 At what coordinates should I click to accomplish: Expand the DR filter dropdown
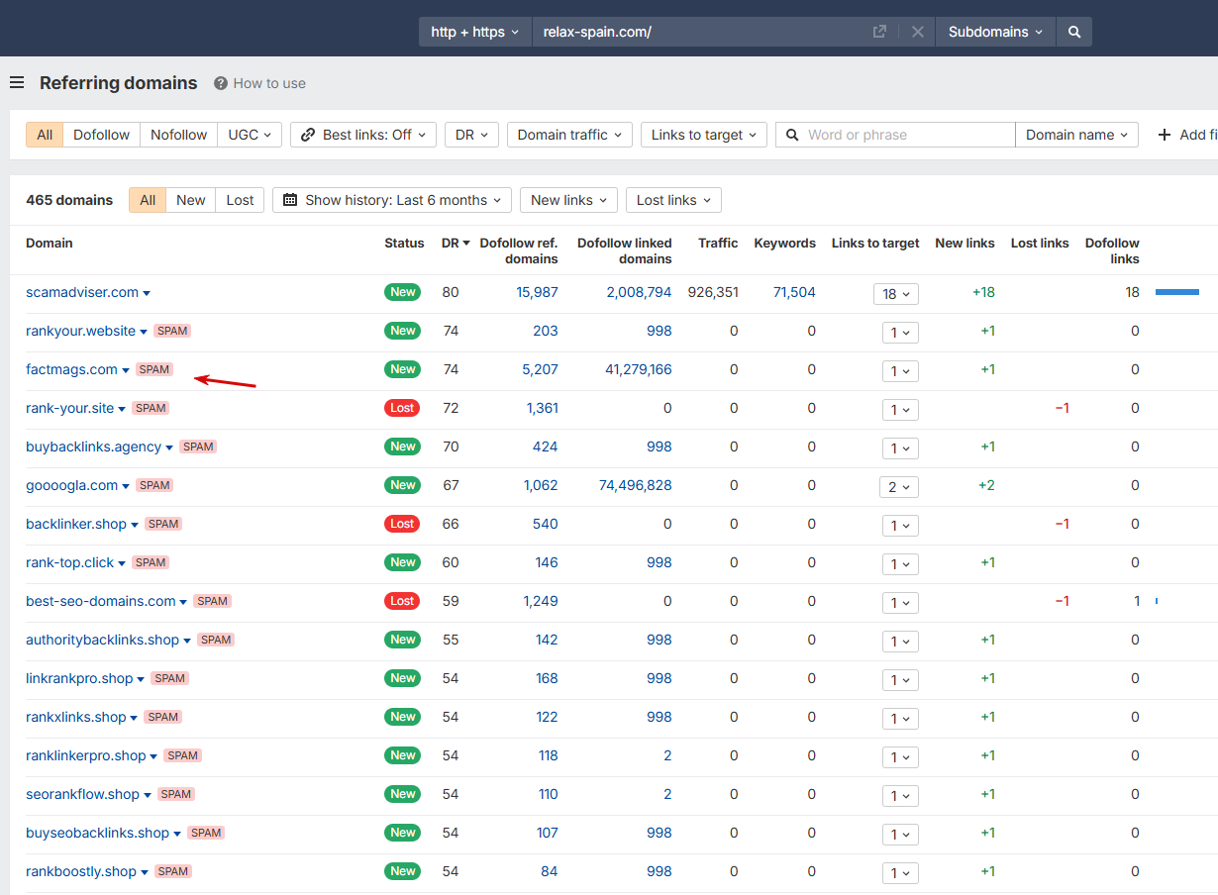[x=471, y=135]
